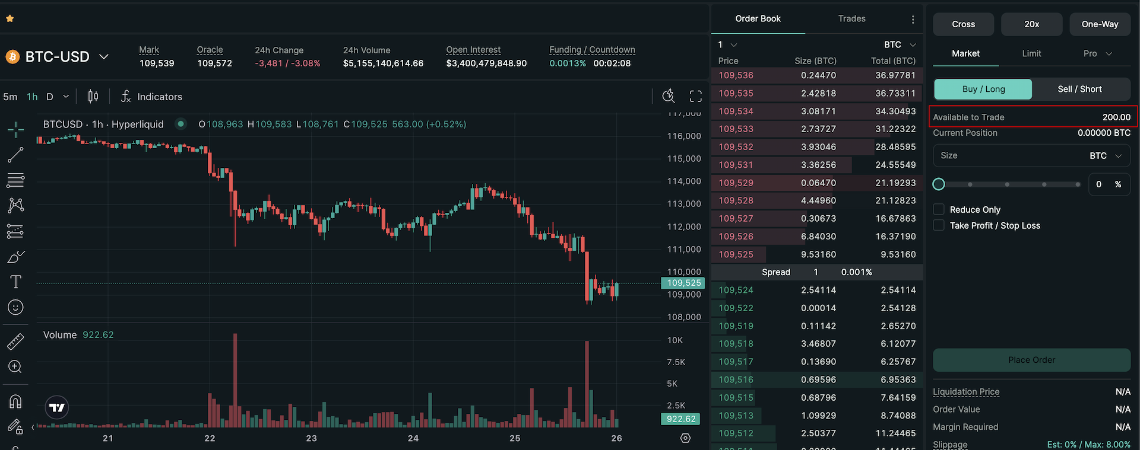Expand the BTC-USD market selector
The height and width of the screenshot is (450, 1140).
click(x=104, y=57)
